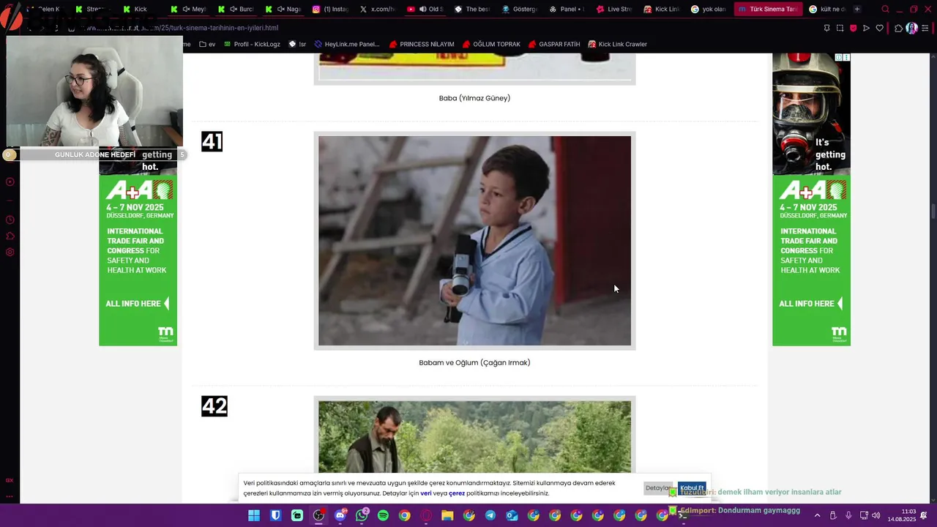937x527 pixels.
Task: Click ALL INFO HERE in right ad
Action: tap(810, 304)
